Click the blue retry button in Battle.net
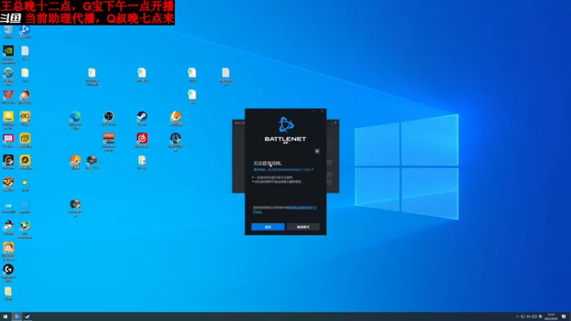Viewport: 571px width, 321px height. coord(268,227)
